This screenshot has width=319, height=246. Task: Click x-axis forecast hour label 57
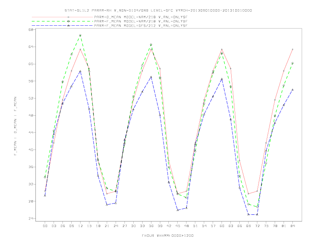point(213,226)
